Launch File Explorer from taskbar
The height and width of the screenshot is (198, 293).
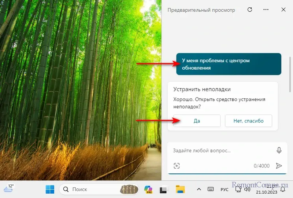click(180, 189)
